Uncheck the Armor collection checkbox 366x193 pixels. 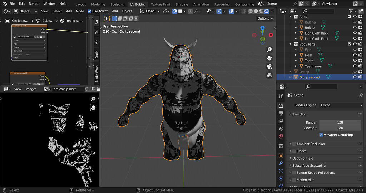point(350,16)
